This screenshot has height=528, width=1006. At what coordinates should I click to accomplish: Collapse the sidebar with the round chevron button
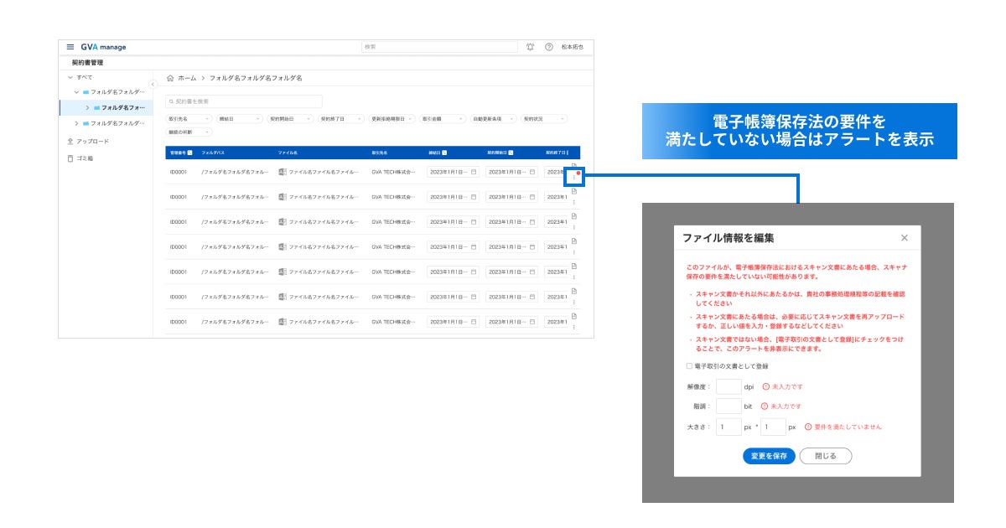click(x=153, y=84)
